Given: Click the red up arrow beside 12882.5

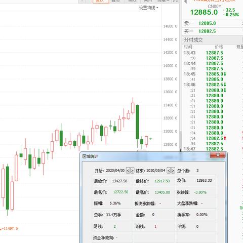Looking at the screenshot, I should (225, 138).
